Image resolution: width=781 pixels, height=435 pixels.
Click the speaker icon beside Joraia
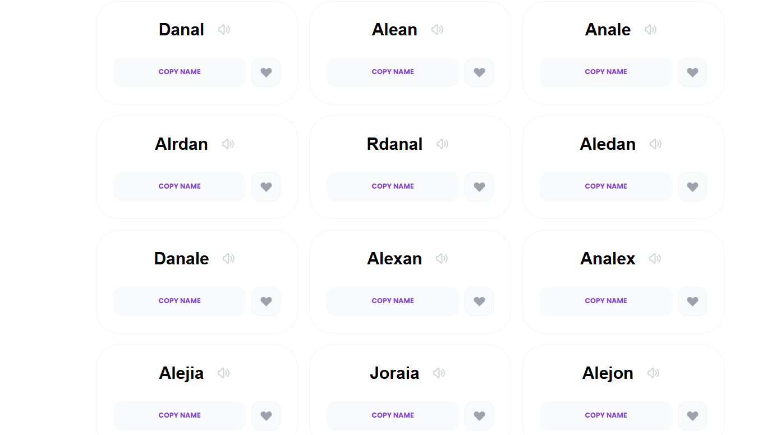pos(439,373)
